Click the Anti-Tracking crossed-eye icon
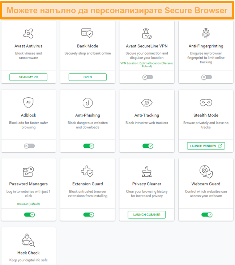Viewport: 235px width, 265px height. coord(147,102)
